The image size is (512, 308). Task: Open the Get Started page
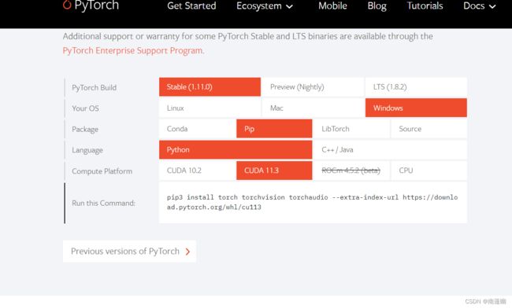pos(191,5)
